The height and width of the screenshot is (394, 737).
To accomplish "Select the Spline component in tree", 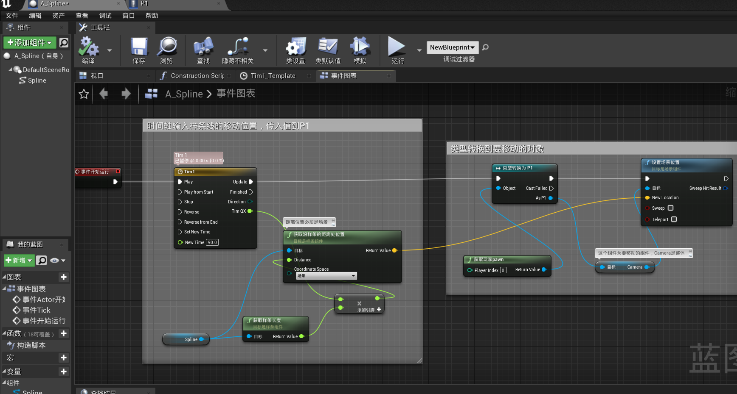I will click(37, 80).
